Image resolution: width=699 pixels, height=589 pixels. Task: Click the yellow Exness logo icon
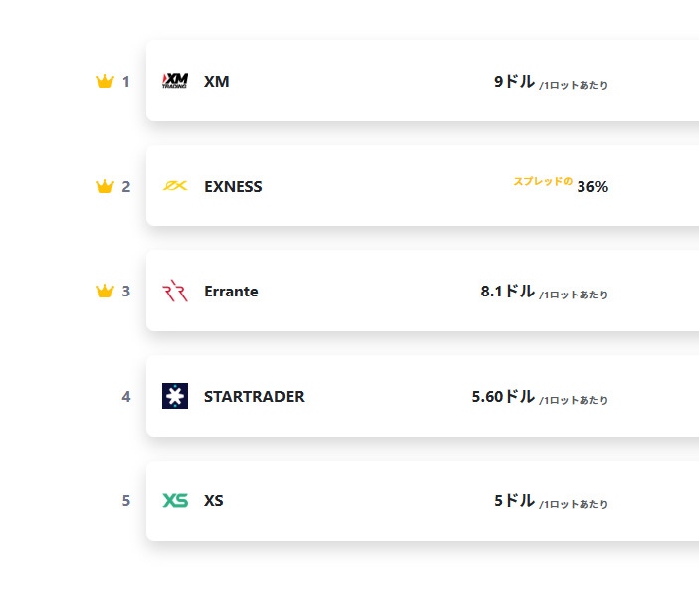coord(175,186)
